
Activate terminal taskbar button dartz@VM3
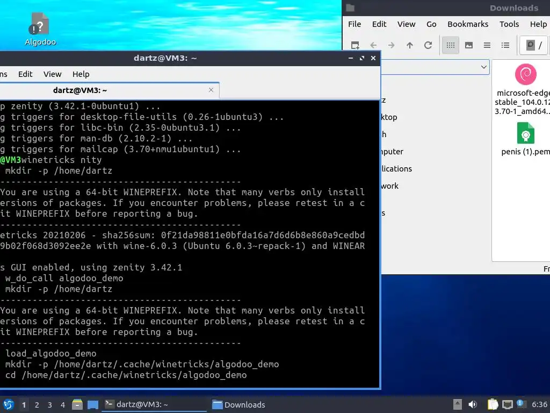pos(154,404)
